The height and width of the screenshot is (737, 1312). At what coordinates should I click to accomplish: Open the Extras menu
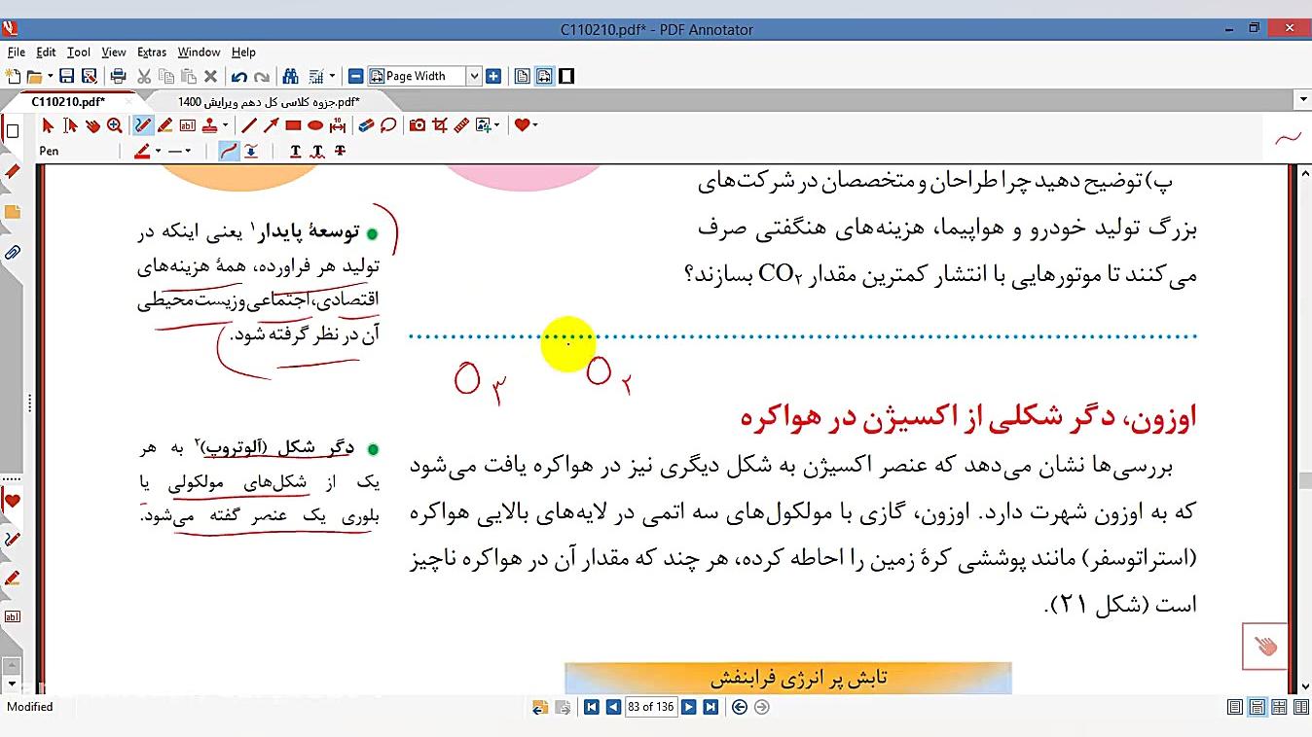pyautogui.click(x=151, y=52)
